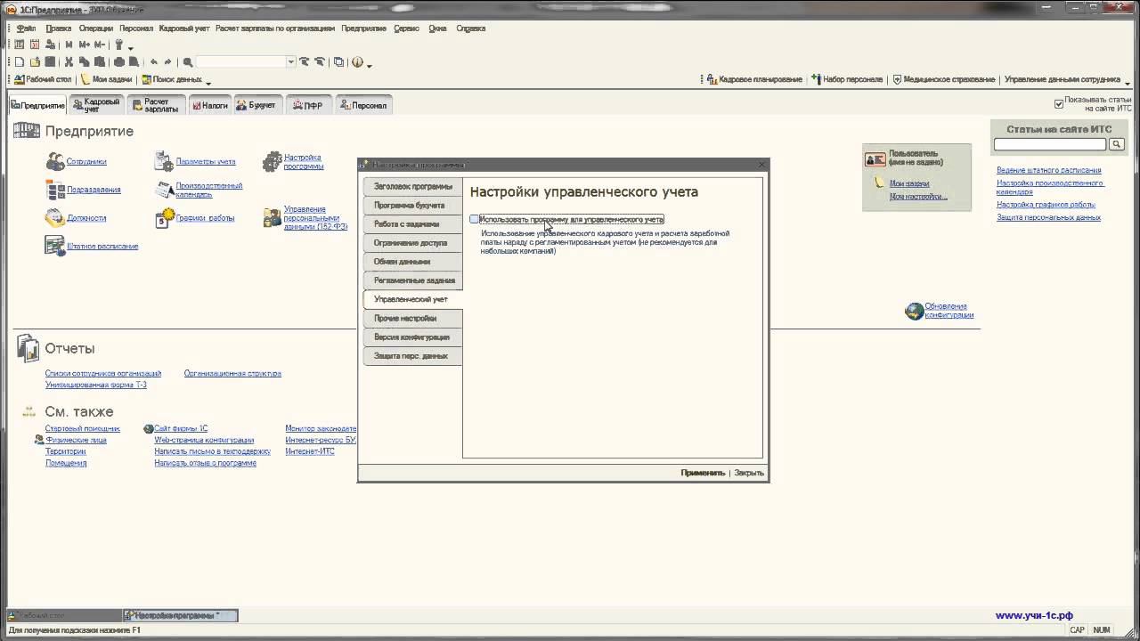The image size is (1140, 641).
Task: Click the Параметры учета icon
Action: click(164, 162)
